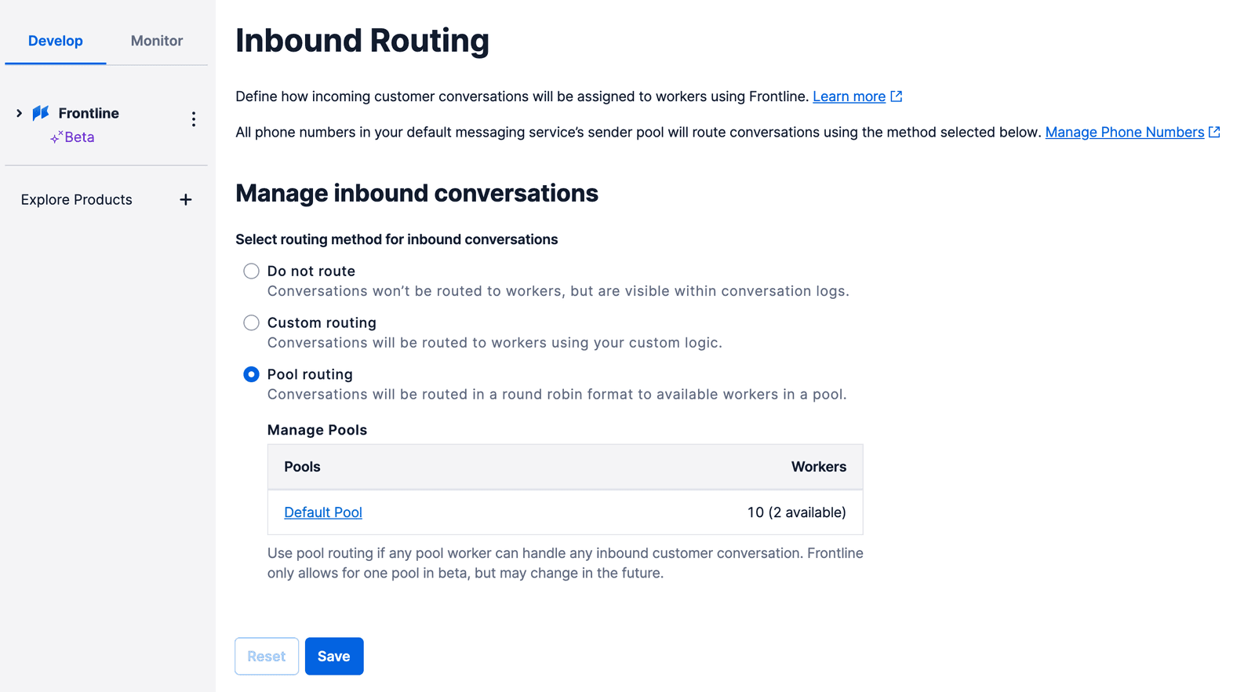Open the Manage Phone Numbers link
Viewport: 1255px width, 692px height.
(1124, 132)
